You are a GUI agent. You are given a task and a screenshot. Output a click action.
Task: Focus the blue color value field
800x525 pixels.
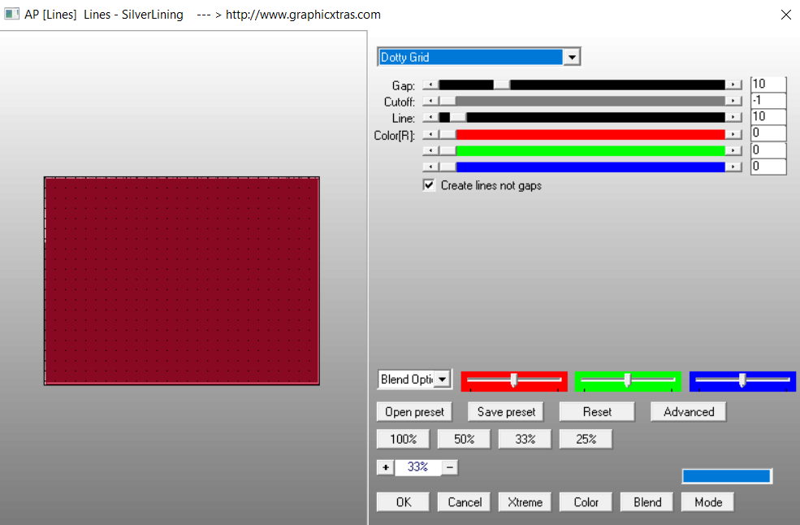click(768, 167)
